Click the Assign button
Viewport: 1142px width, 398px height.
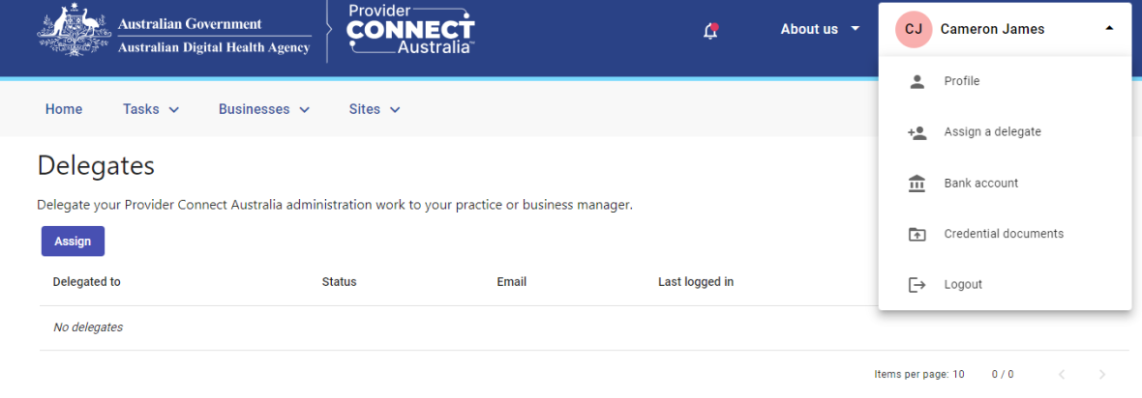73,242
